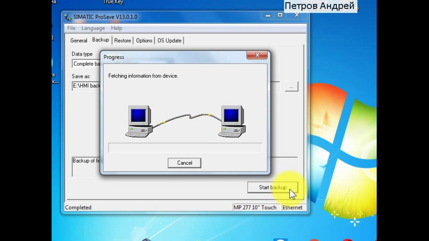This screenshot has width=429, height=241.
Task: Close the SIMATIC ProSave window
Action: (297, 15)
